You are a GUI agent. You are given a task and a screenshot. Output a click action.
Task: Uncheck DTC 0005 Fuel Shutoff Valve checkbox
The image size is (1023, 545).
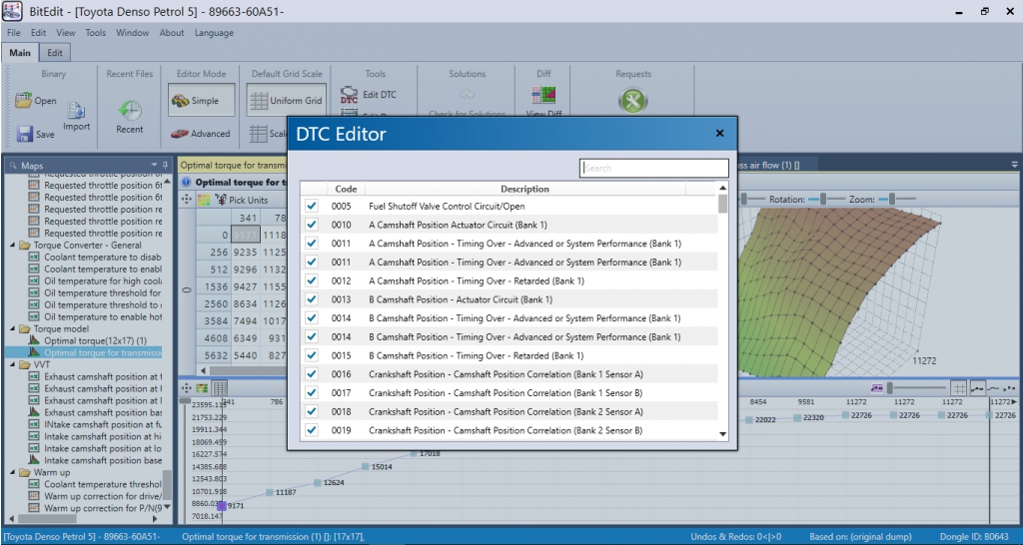click(312, 206)
